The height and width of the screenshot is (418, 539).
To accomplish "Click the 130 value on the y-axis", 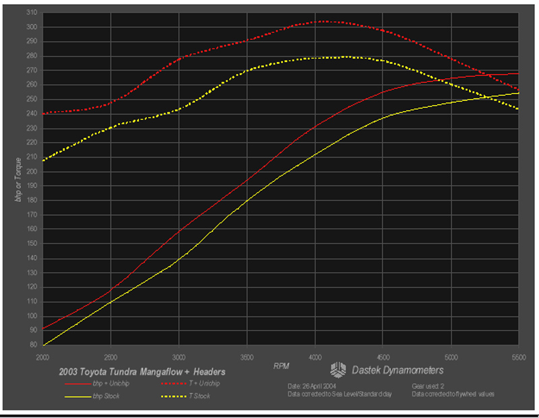I will 32,273.
